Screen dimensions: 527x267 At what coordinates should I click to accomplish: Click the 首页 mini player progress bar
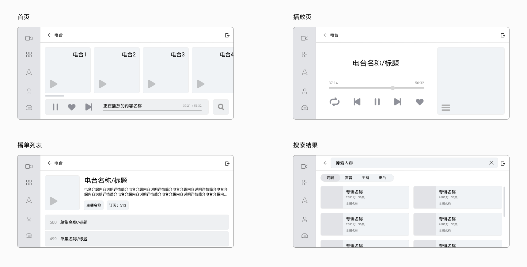pos(152,111)
